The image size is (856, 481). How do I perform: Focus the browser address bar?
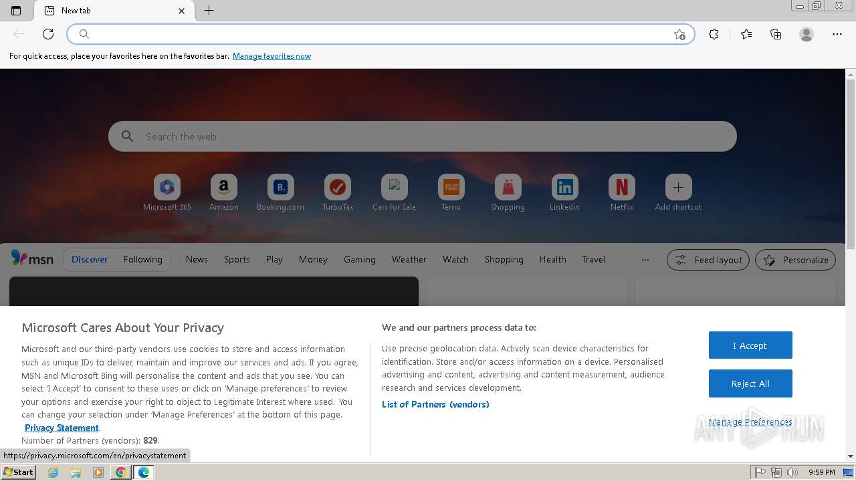pyautogui.click(x=381, y=34)
